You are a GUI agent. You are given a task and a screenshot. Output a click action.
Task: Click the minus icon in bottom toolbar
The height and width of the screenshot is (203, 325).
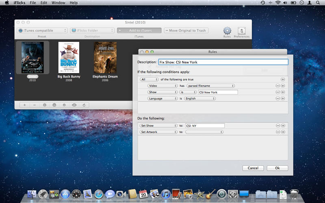pyautogui.click(x=34, y=105)
